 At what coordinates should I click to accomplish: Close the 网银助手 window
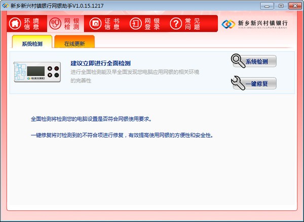pos(295,6)
